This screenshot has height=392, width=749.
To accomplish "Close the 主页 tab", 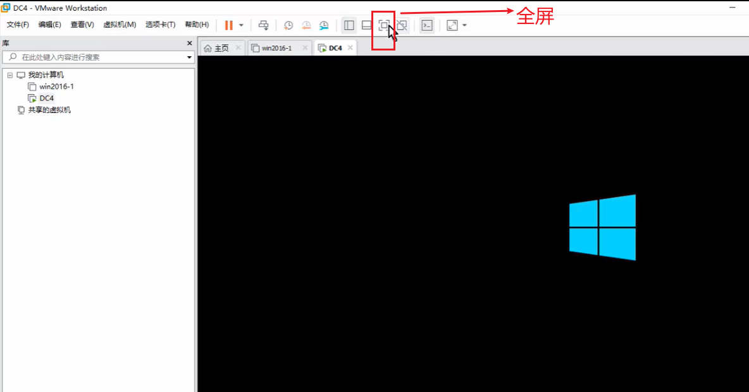I will coord(238,48).
